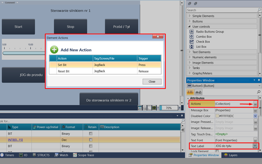Image resolution: width=262 pixels, height=164 pixels.
Task: Toggle Retain checkbox in the INT8[0...15] row
Action: point(91,140)
